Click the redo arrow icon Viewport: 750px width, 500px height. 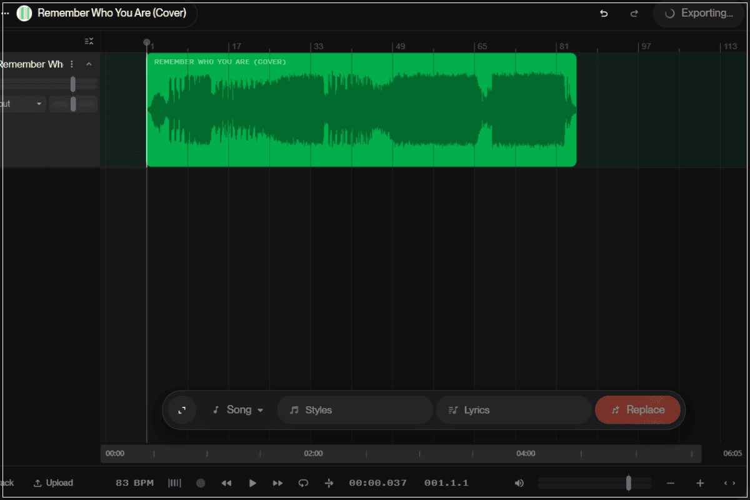[634, 13]
